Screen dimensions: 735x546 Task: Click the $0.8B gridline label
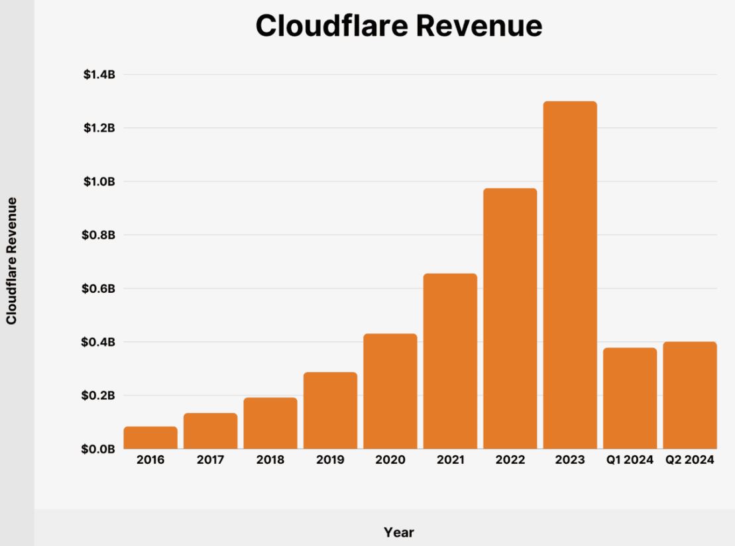(x=98, y=234)
